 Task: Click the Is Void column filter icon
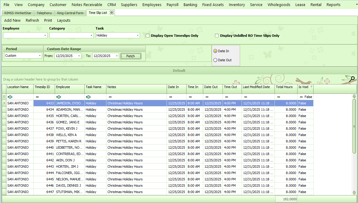311,87
